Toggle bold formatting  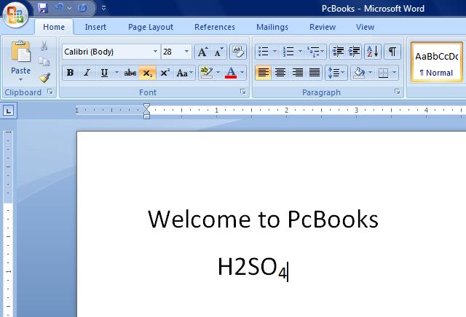coord(70,73)
